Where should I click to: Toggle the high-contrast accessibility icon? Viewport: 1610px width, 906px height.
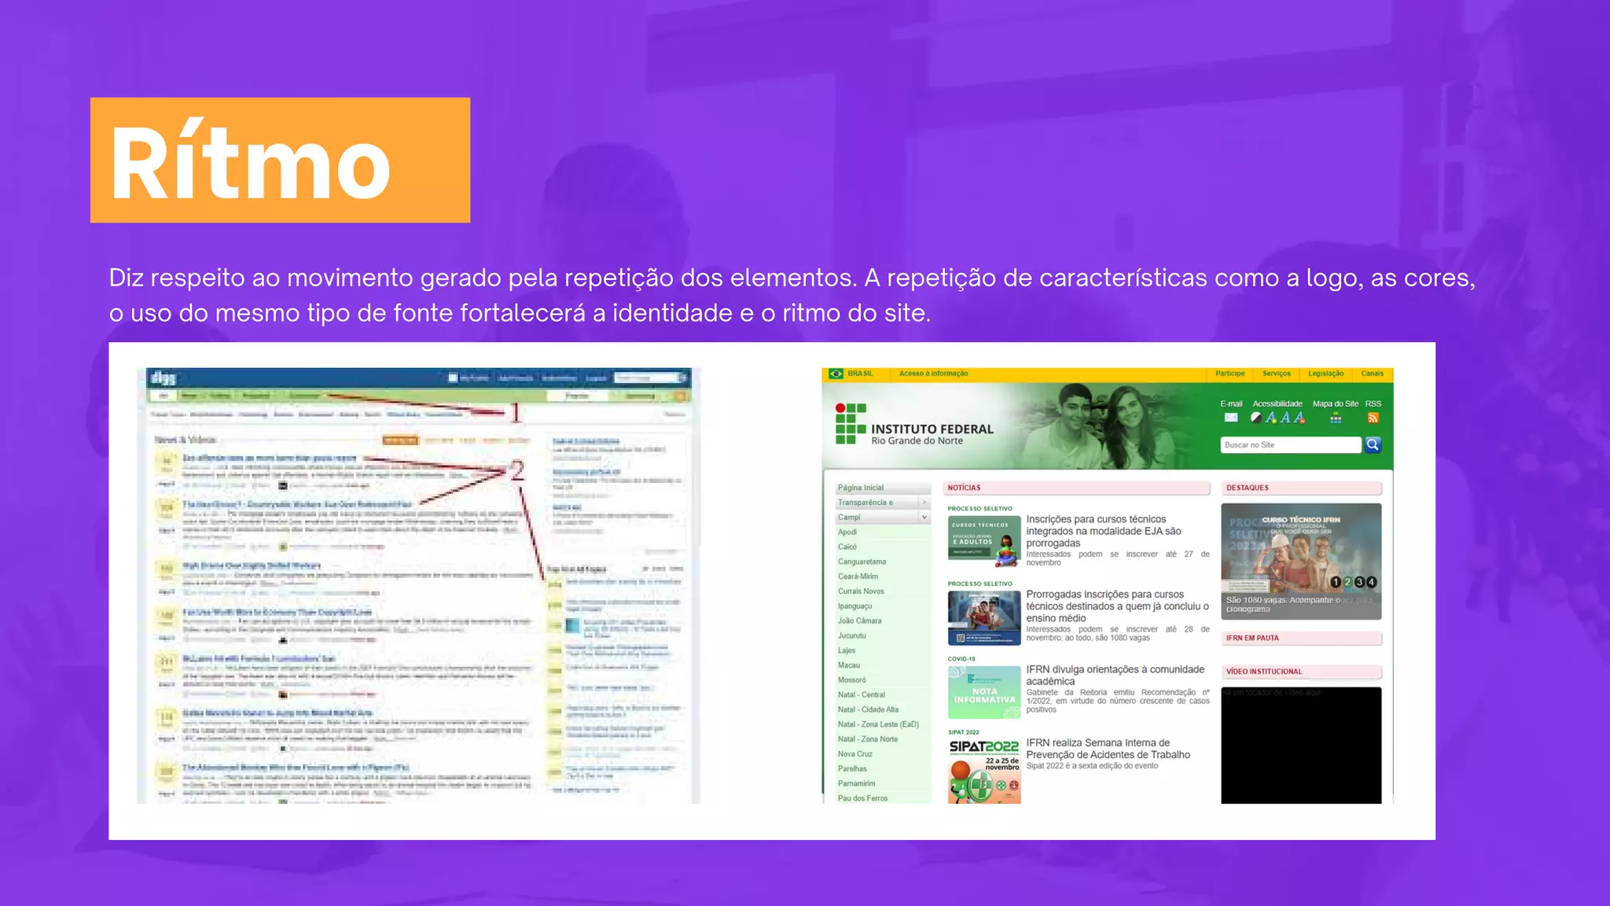[x=1256, y=418]
